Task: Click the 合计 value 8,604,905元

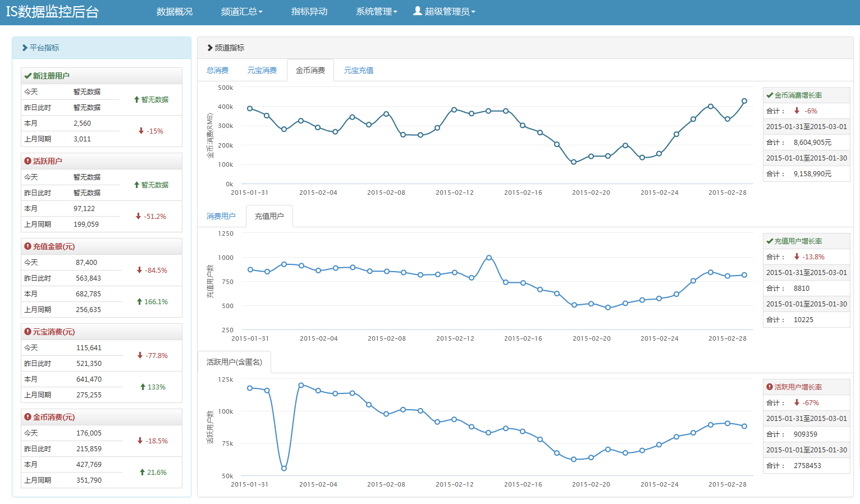Action: tap(812, 143)
